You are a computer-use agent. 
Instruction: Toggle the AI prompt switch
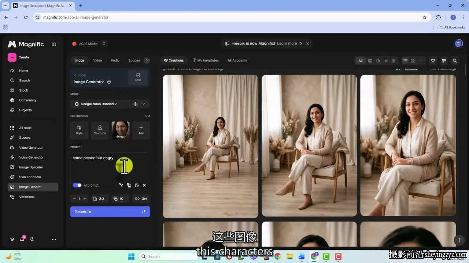coord(77,185)
